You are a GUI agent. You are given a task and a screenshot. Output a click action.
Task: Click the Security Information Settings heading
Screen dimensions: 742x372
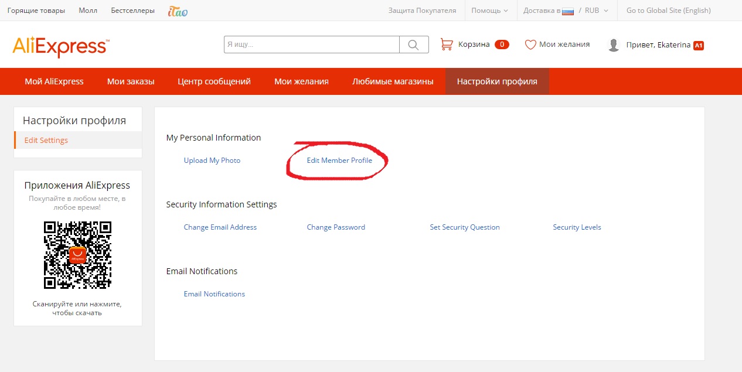(222, 204)
